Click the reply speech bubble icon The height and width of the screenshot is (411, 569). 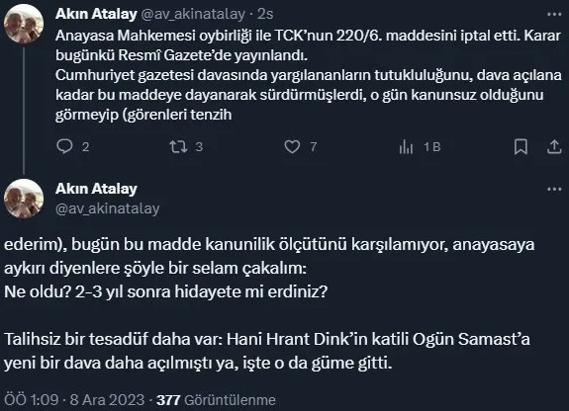click(x=65, y=147)
